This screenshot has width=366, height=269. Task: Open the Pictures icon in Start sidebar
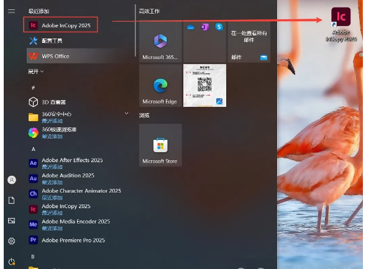point(11,221)
